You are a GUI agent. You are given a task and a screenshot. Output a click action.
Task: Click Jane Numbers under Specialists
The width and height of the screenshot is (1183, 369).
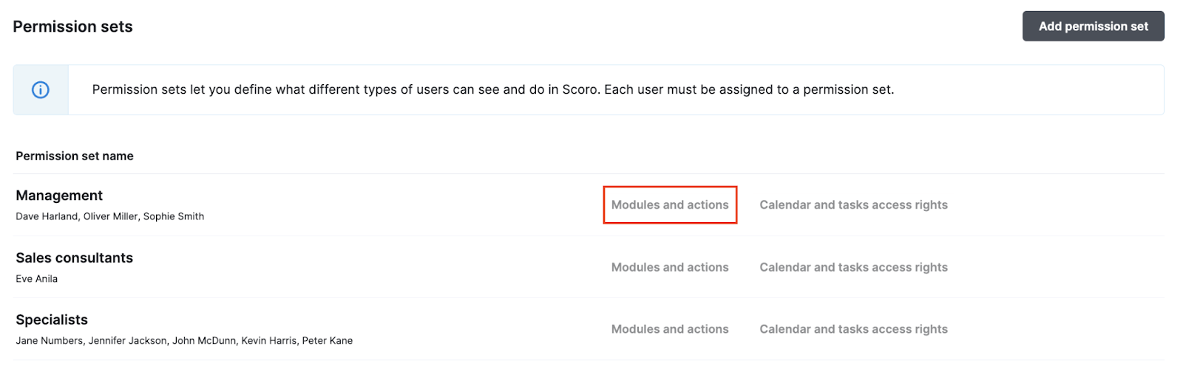pyautogui.click(x=50, y=341)
